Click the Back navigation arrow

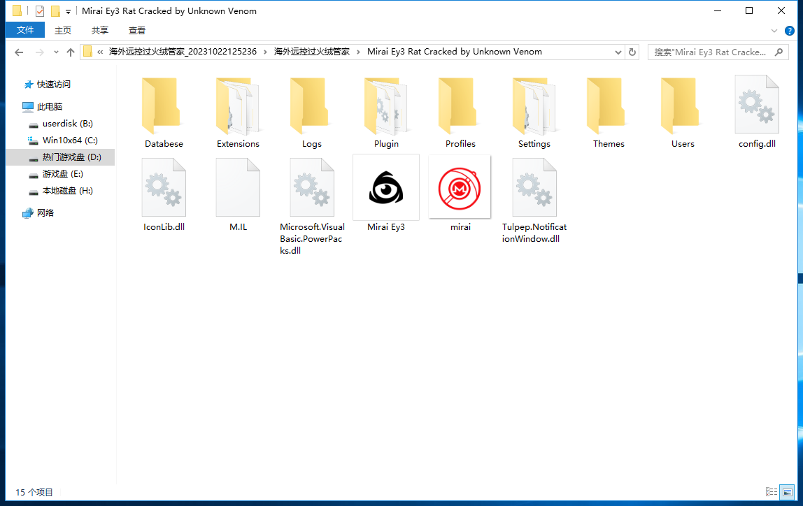19,52
